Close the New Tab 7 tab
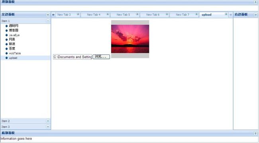 (196, 14)
